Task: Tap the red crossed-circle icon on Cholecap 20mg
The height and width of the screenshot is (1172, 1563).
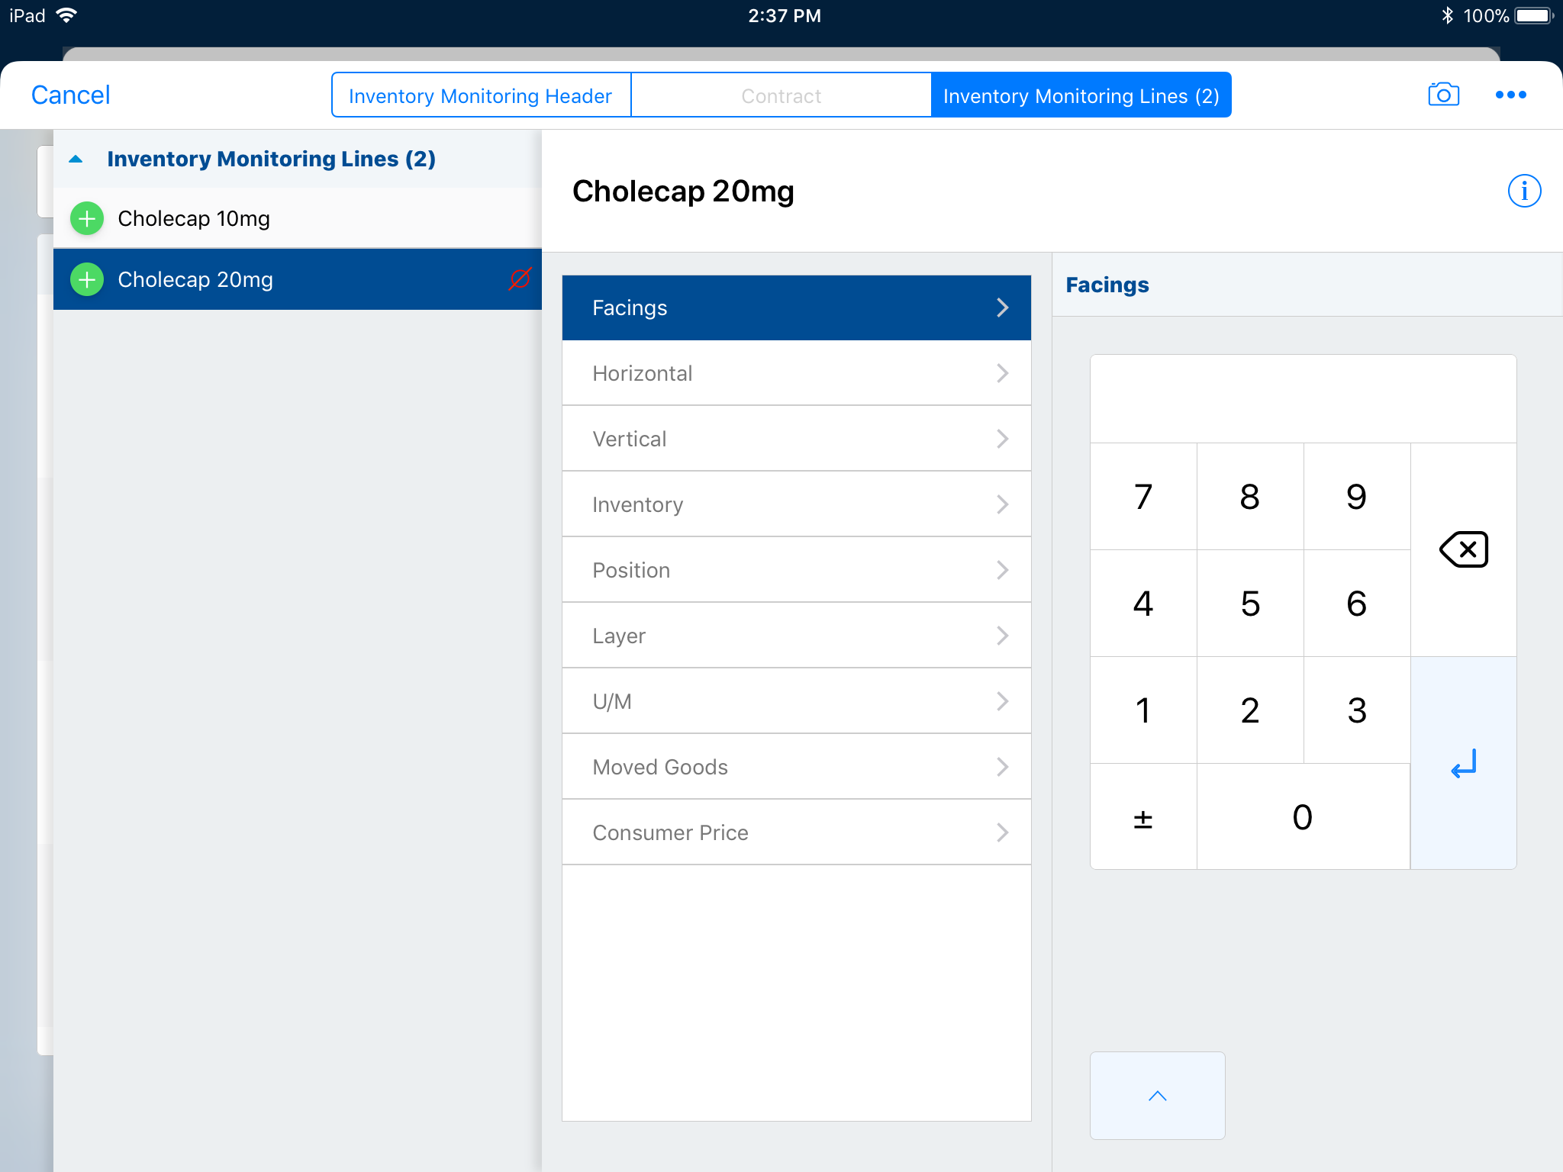Action: 520,279
